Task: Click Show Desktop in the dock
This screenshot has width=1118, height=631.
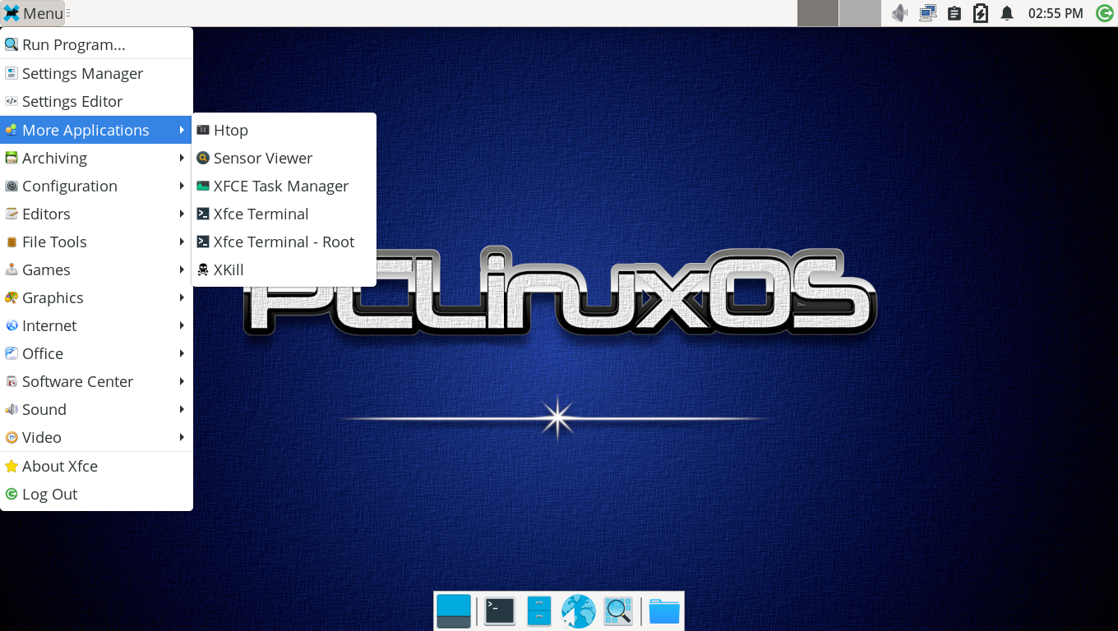Action: tap(454, 611)
